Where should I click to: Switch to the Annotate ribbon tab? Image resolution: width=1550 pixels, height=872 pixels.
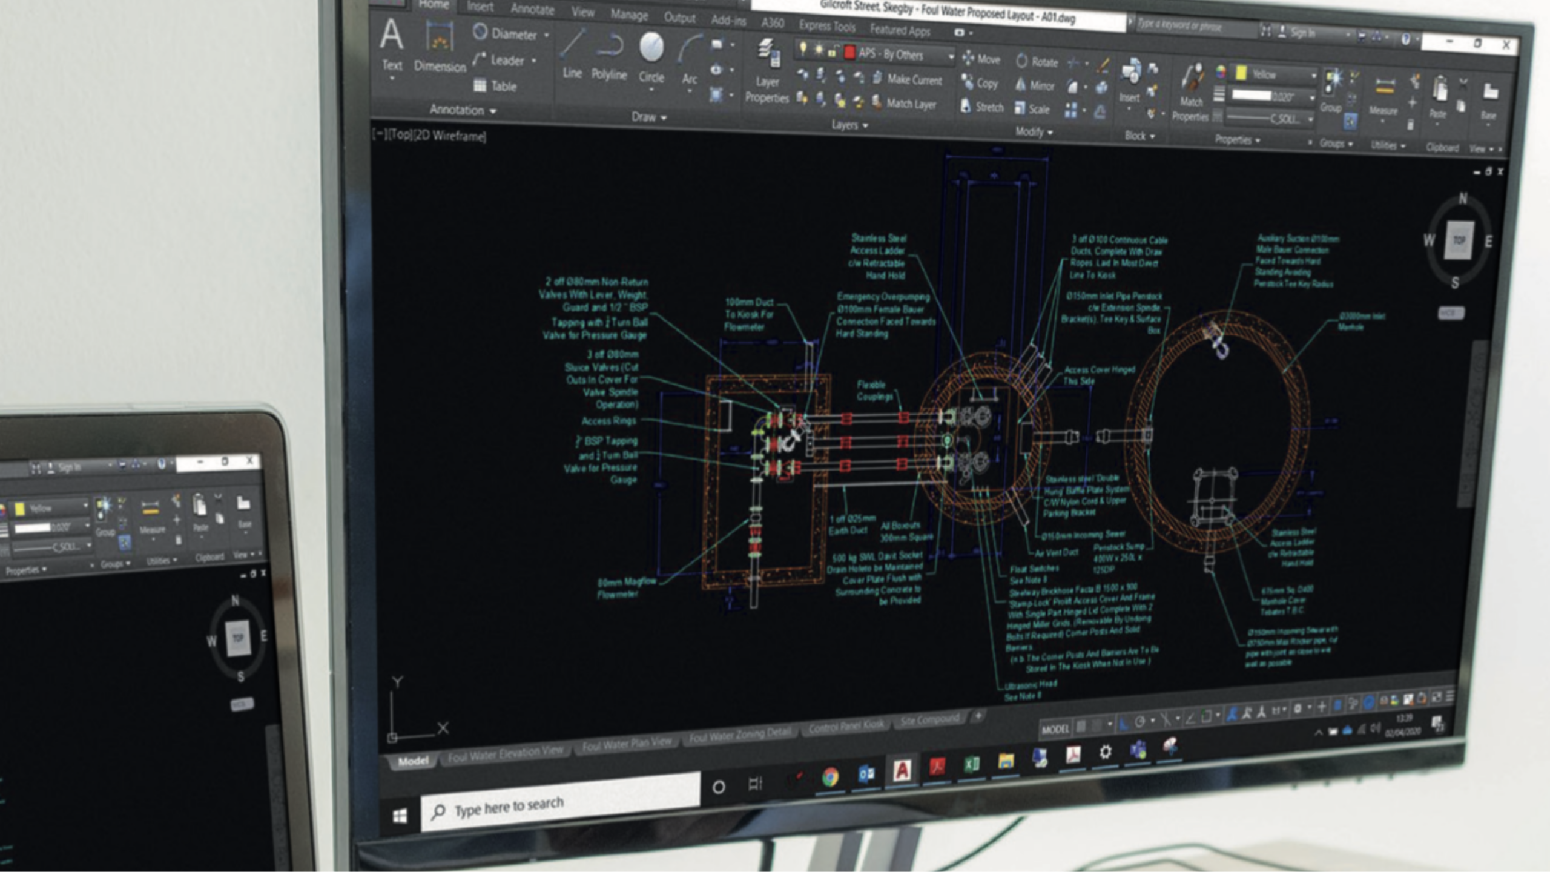pyautogui.click(x=532, y=9)
